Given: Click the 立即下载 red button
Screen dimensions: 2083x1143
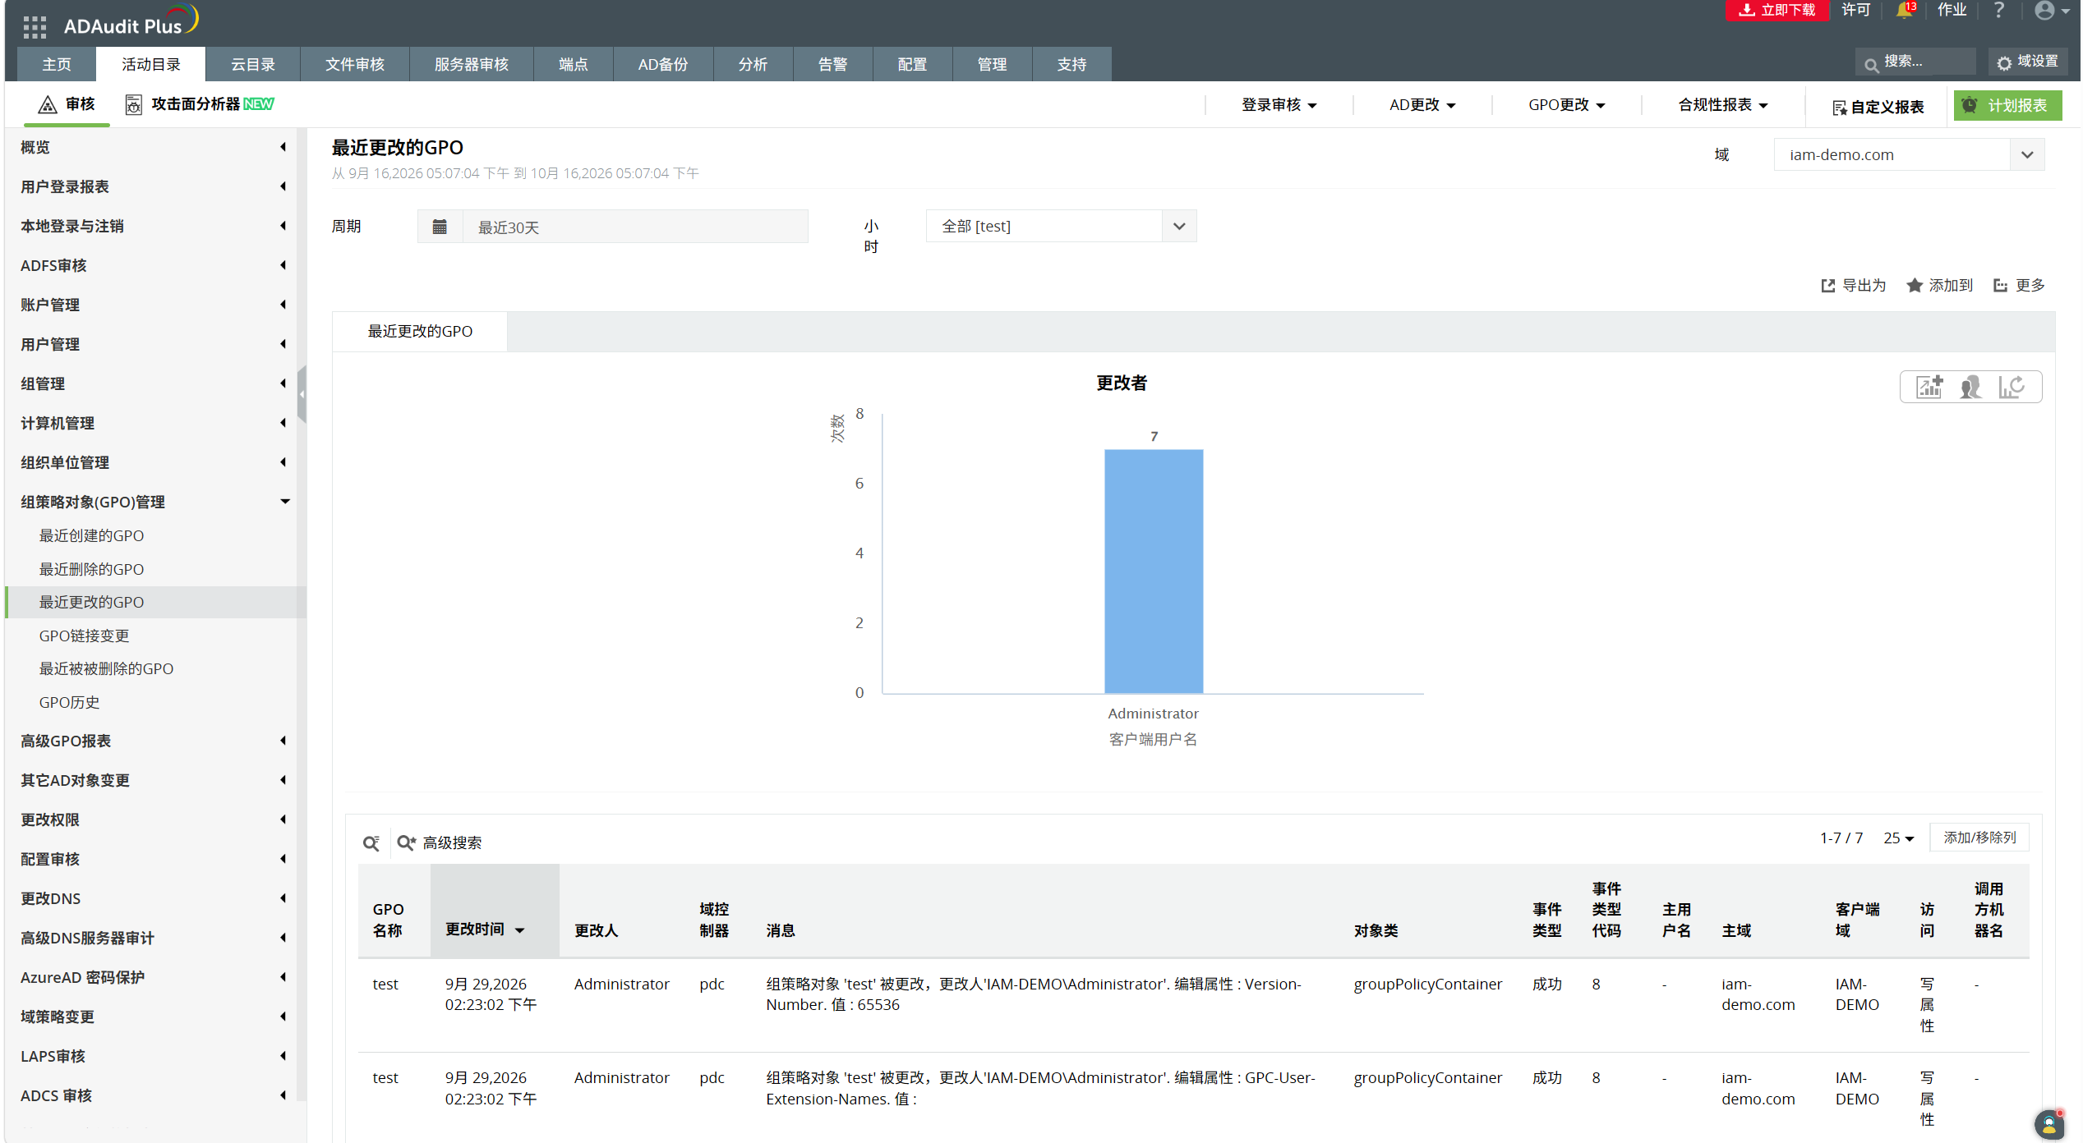Looking at the screenshot, I should click(1777, 10).
